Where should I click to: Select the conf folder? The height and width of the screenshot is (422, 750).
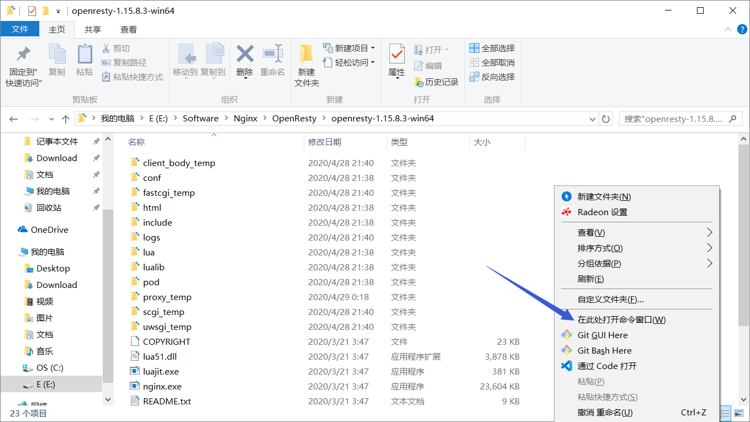(x=152, y=178)
